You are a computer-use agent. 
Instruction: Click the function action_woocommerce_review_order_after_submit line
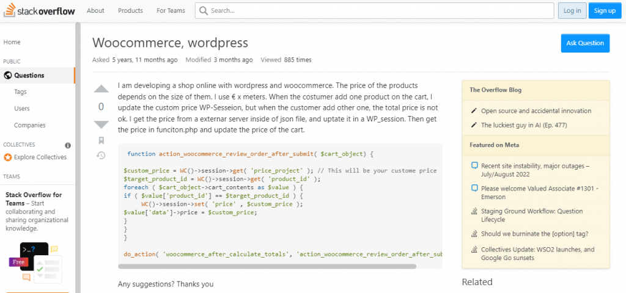pyautogui.click(x=250, y=153)
